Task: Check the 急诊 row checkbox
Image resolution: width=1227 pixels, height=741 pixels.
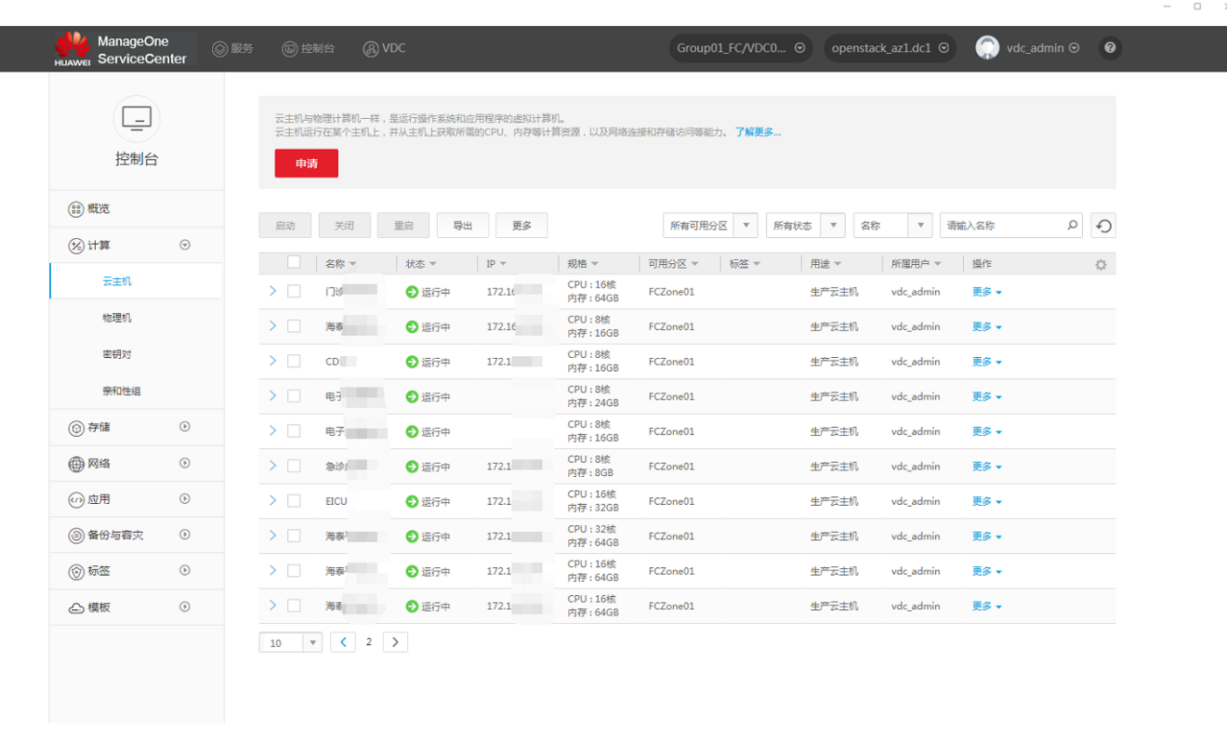Action: (294, 467)
